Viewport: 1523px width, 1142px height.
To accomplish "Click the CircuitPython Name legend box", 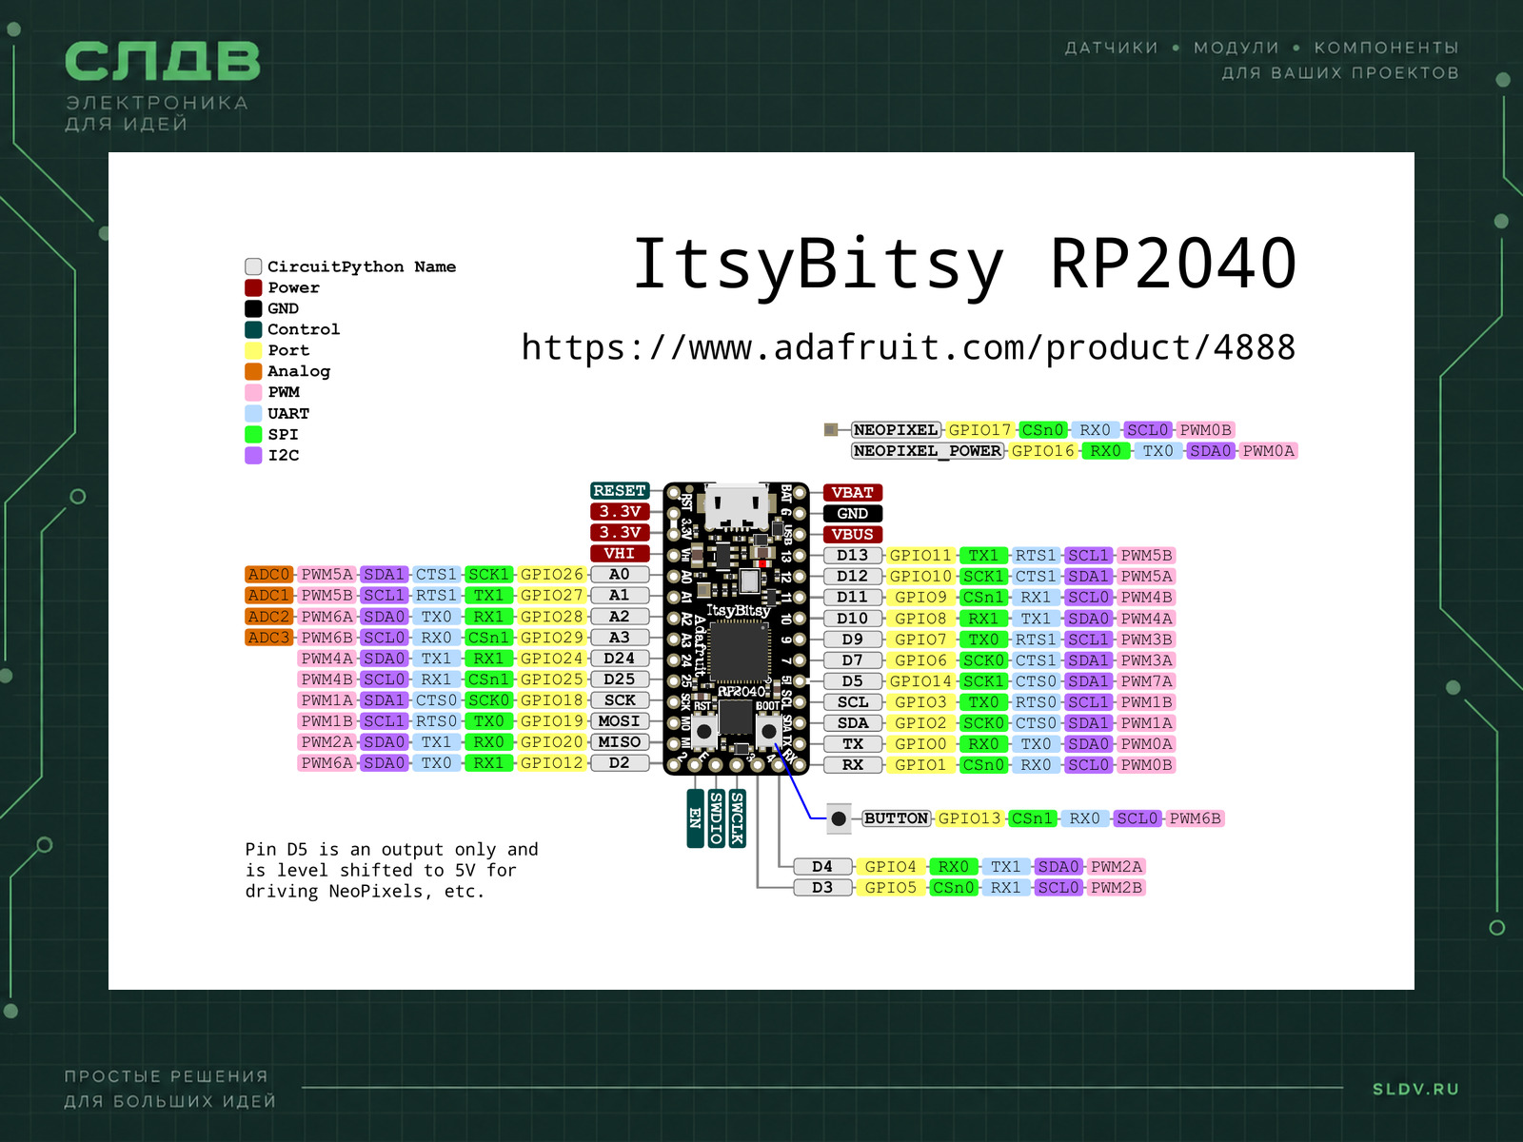I will (x=253, y=266).
